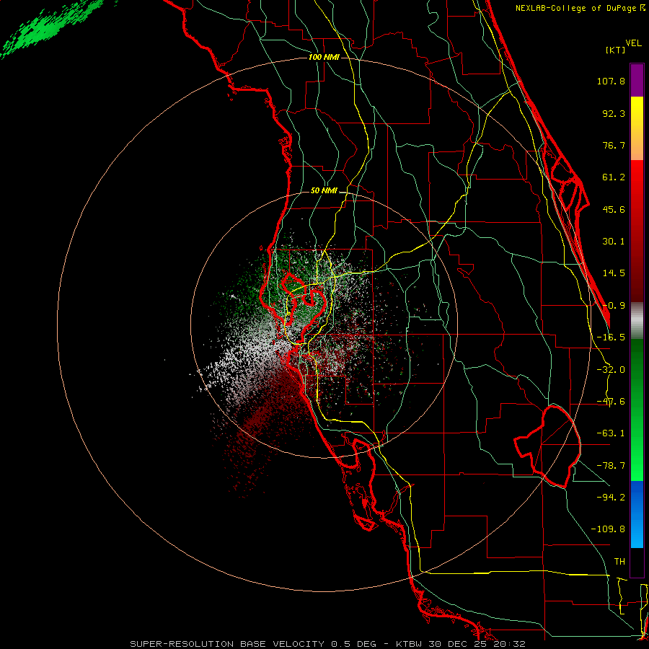Click the 76.7 velocity scale value

coord(614,145)
